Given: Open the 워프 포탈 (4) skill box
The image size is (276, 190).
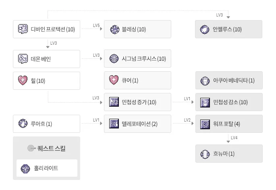Looking at the screenshot, I should pyautogui.click(x=229, y=124).
